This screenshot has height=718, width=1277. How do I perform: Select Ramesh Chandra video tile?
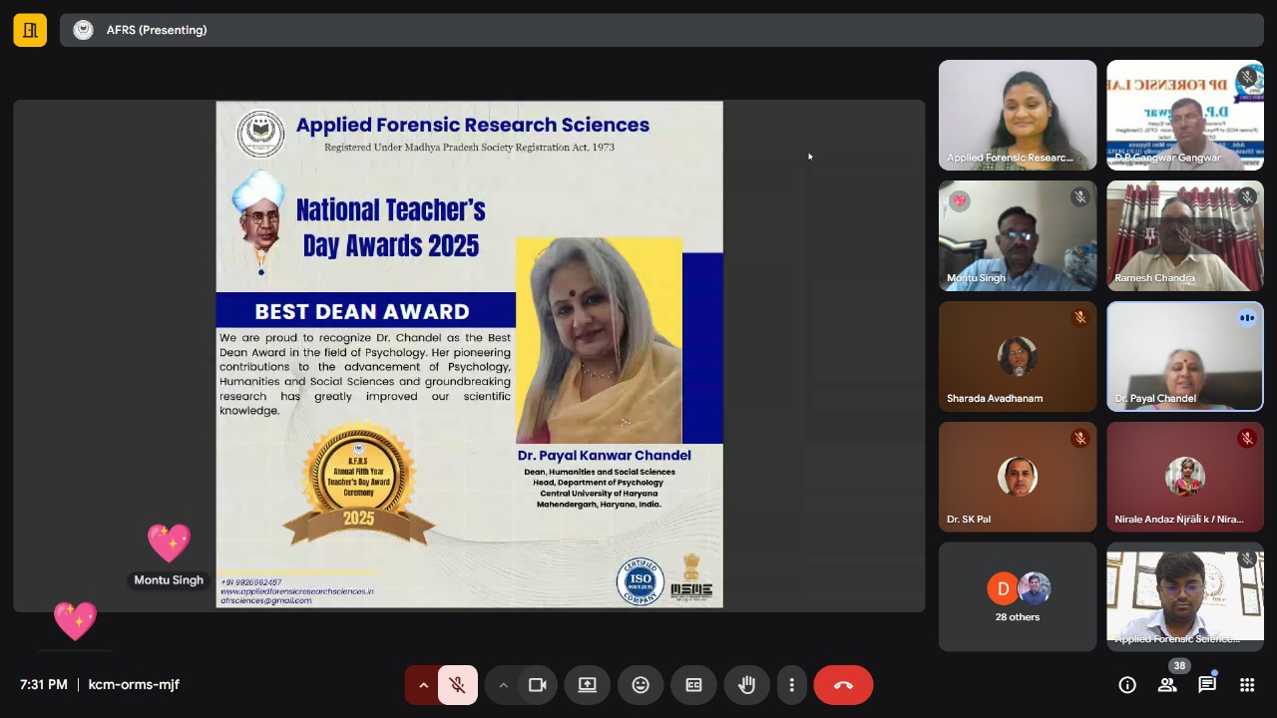click(1185, 235)
